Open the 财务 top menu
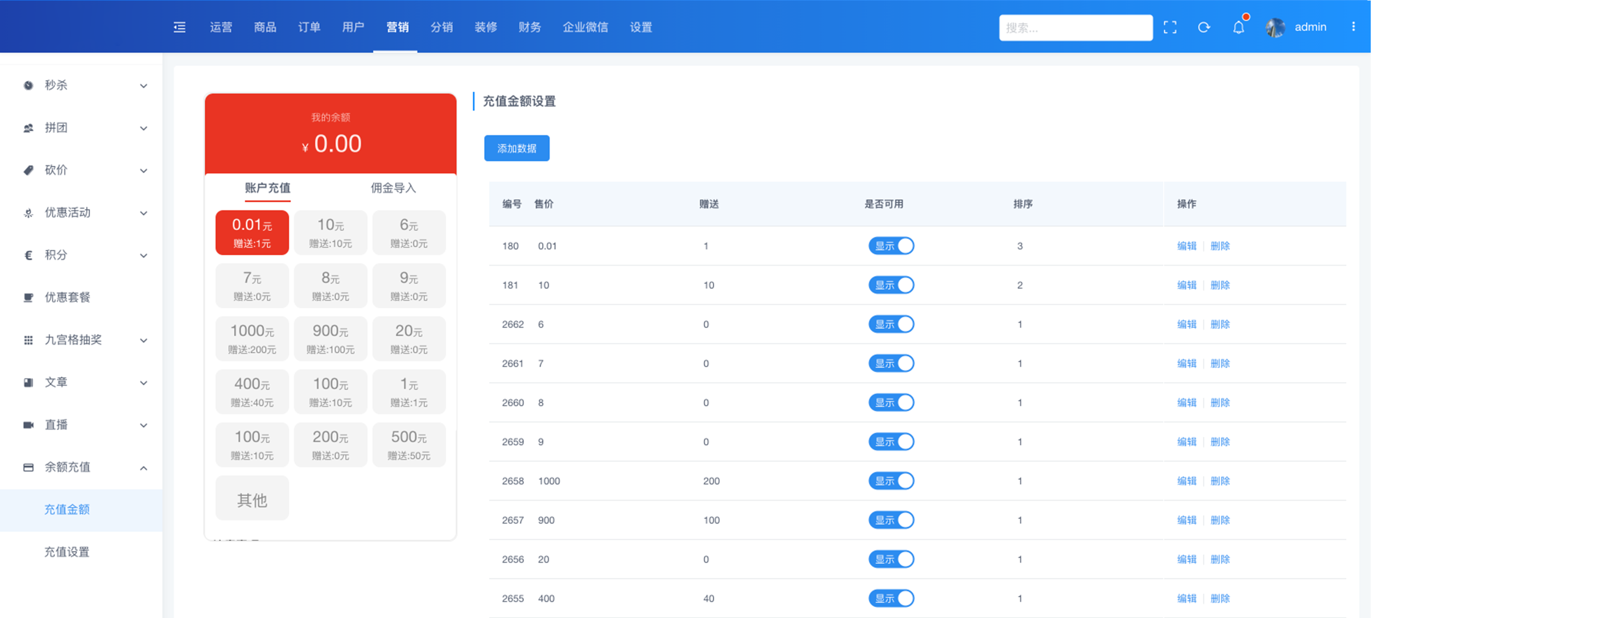This screenshot has height=618, width=1609. click(529, 27)
